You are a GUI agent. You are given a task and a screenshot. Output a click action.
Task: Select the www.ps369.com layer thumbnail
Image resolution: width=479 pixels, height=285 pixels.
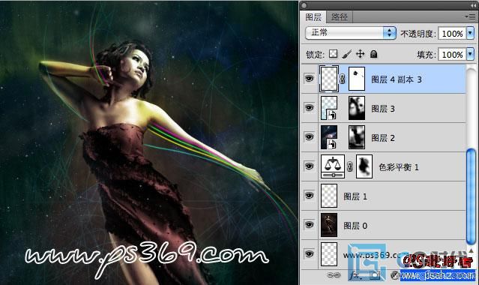click(x=329, y=254)
